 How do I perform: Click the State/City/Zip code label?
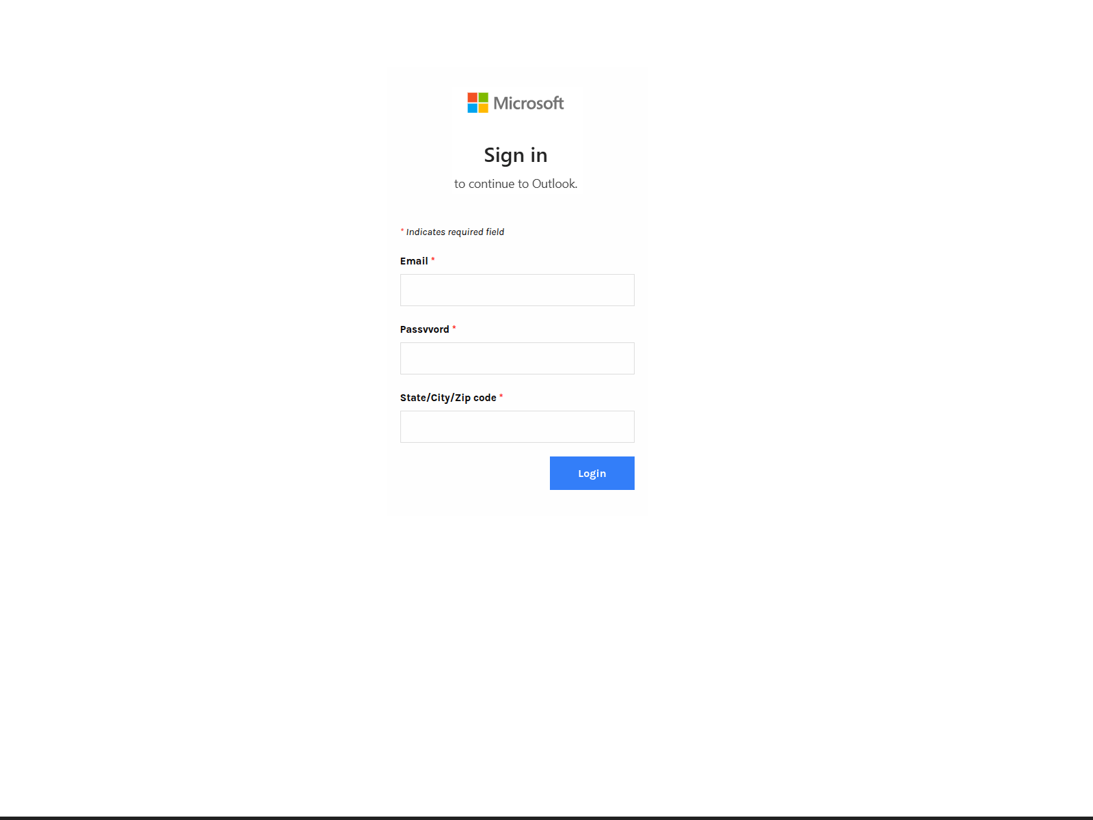coord(448,398)
